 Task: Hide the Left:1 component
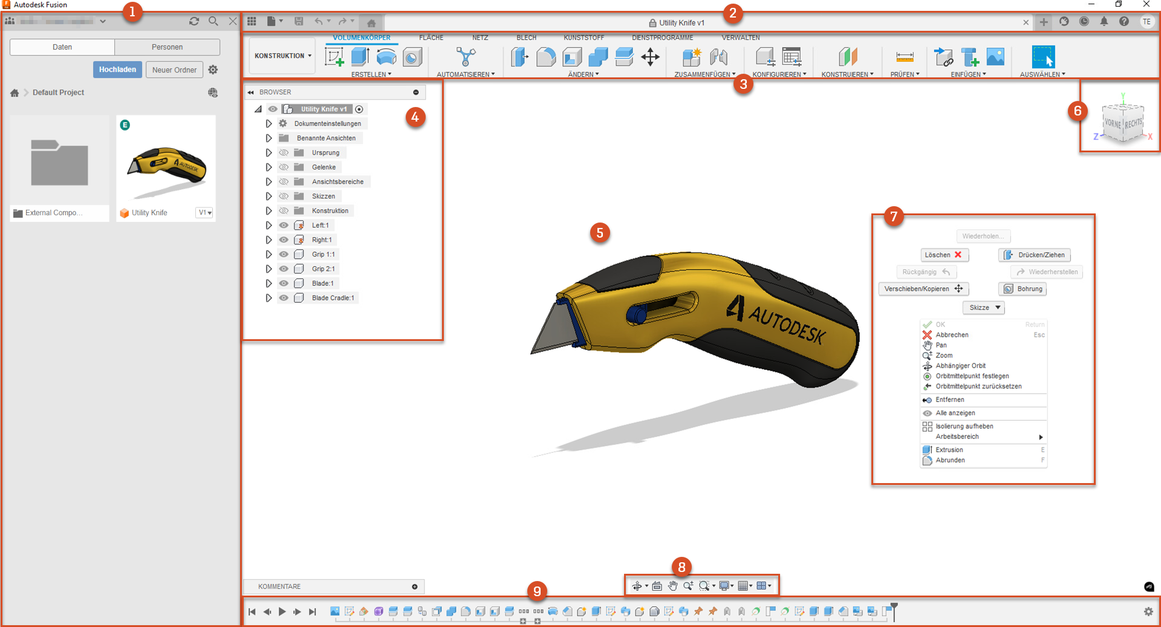(x=284, y=225)
